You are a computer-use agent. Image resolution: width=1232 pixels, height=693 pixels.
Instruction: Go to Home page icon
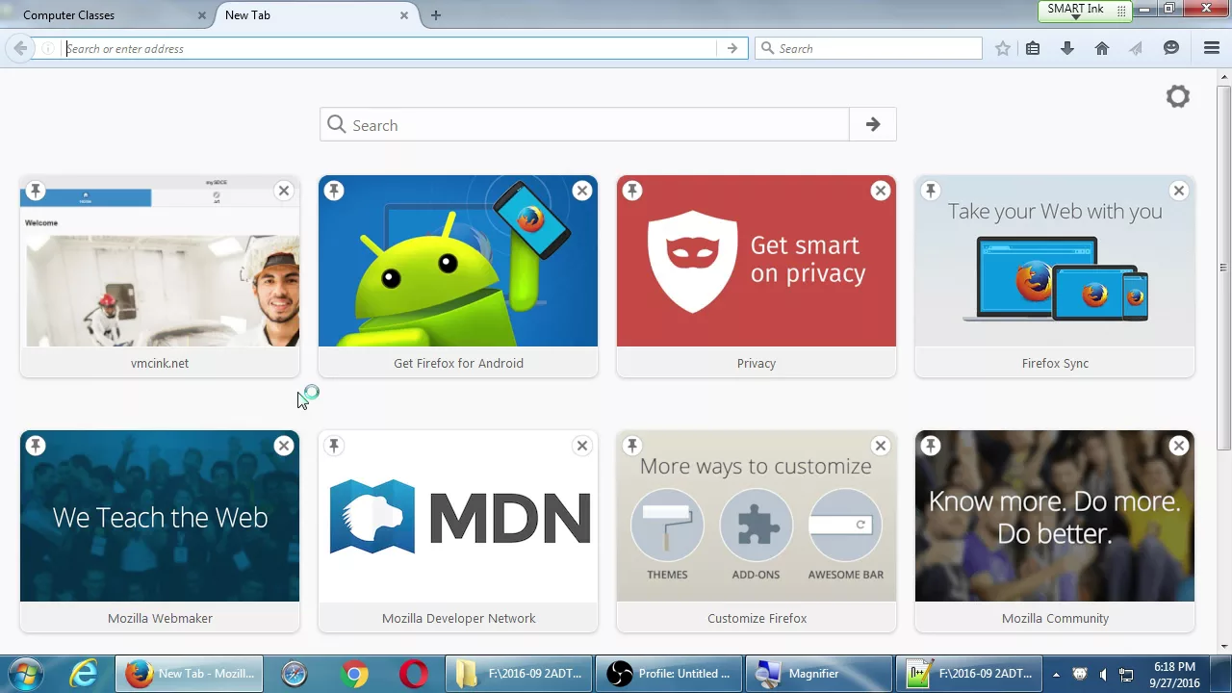(1102, 48)
